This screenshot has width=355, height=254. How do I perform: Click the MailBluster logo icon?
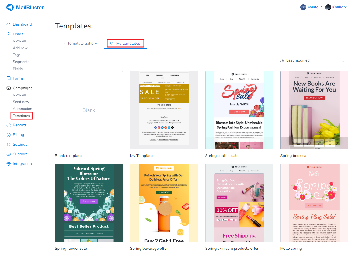pyautogui.click(x=10, y=7)
